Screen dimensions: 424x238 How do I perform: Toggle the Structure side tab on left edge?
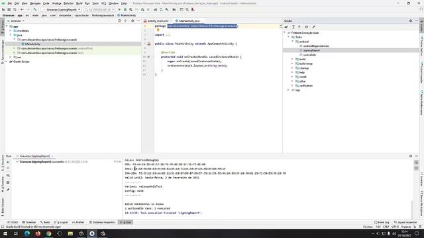[3, 163]
